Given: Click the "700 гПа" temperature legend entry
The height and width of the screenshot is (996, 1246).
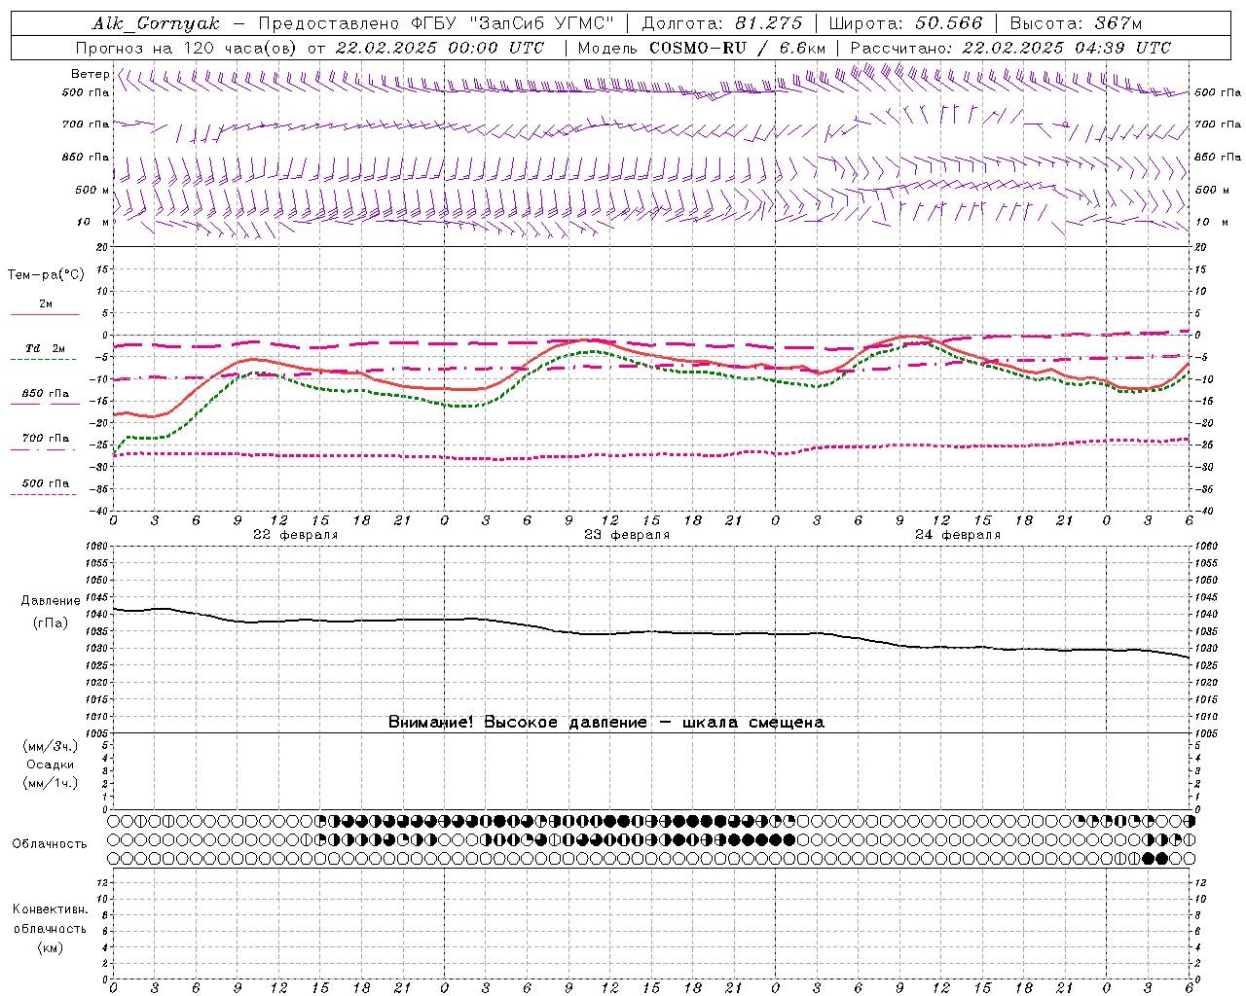Looking at the screenshot, I should 46,439.
